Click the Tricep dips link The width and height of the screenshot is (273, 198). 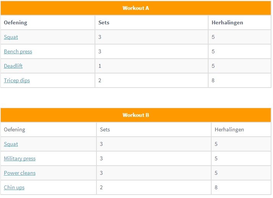click(17, 81)
